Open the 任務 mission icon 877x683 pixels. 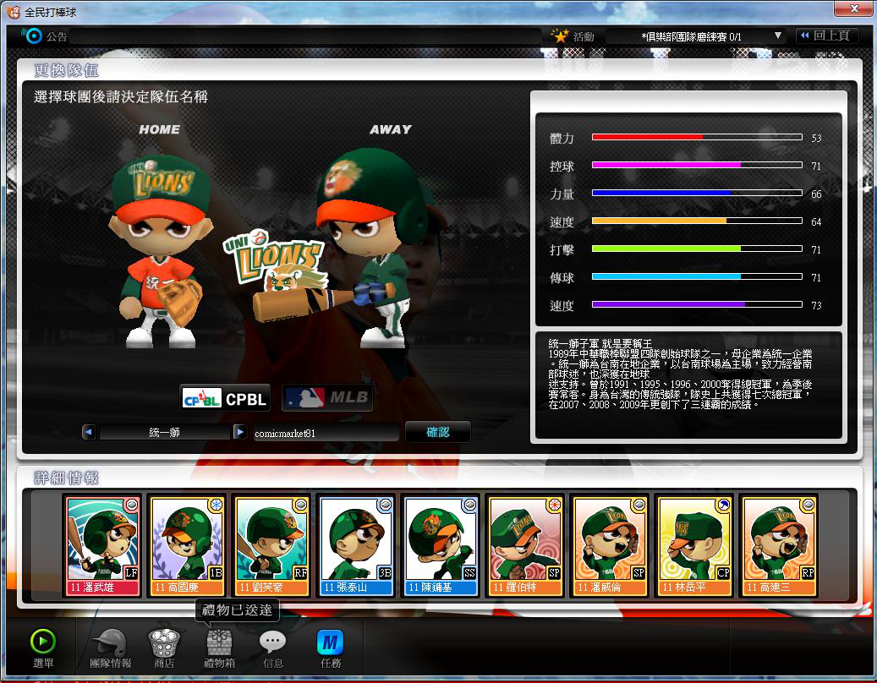coord(330,642)
